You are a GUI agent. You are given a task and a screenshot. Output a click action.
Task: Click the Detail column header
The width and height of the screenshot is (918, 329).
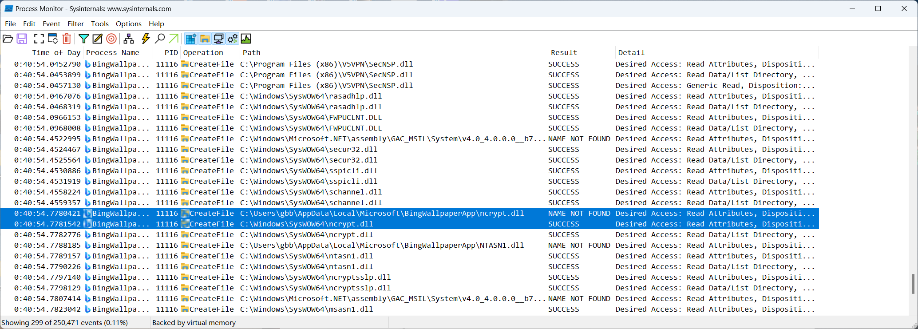pyautogui.click(x=717, y=52)
